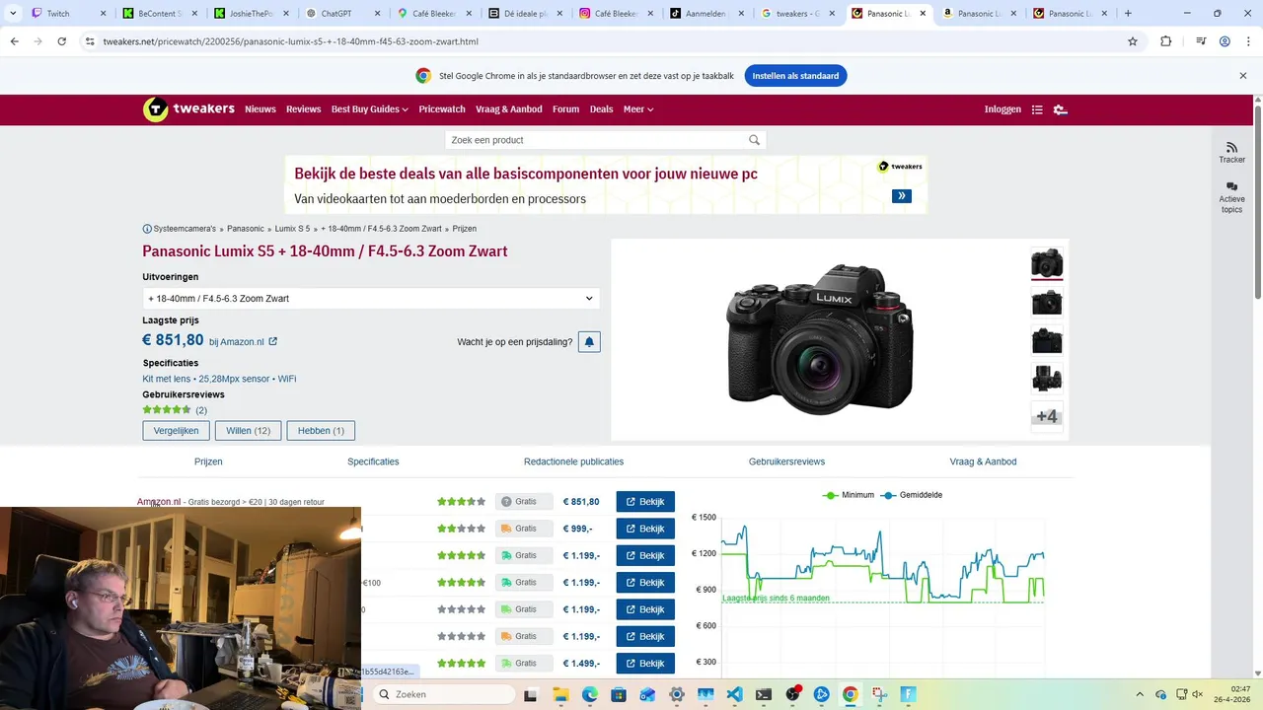
Task: Click Bekijk for the € 851,80 offer
Action: 645,502
